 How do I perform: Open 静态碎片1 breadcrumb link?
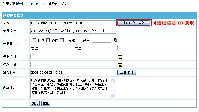pyautogui.click(x=37, y=4)
